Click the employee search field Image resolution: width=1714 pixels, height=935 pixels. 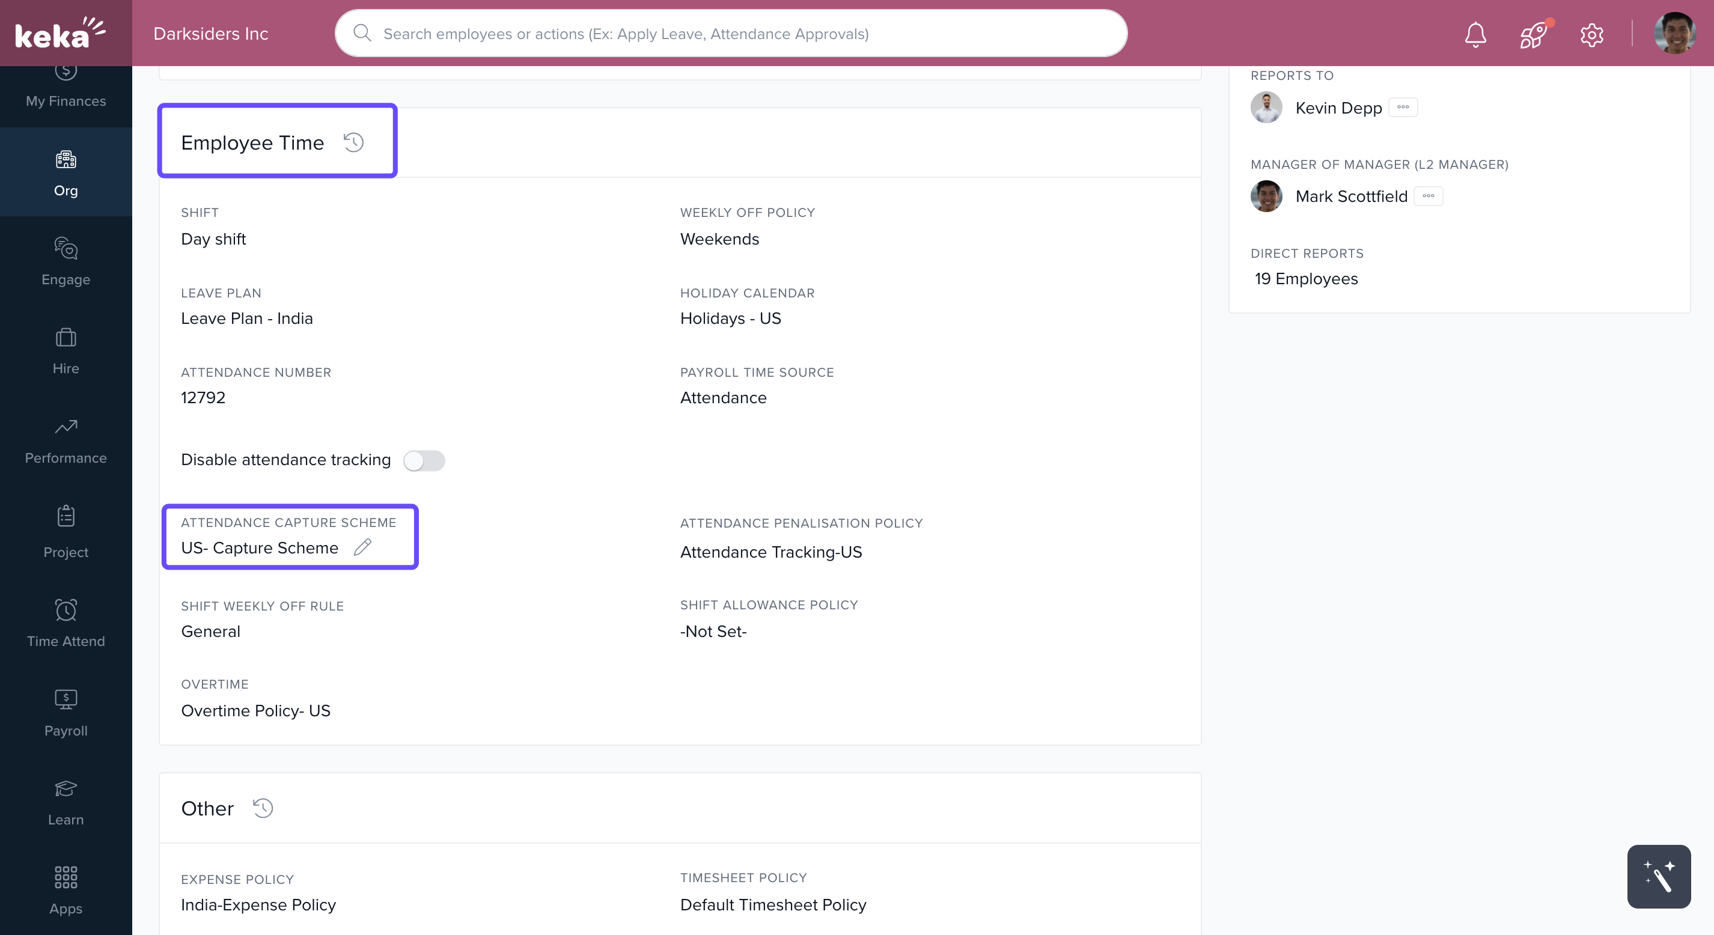pyautogui.click(x=732, y=33)
